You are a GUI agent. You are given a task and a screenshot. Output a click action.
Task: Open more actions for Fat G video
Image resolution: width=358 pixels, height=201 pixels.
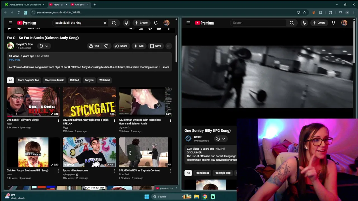point(169,46)
